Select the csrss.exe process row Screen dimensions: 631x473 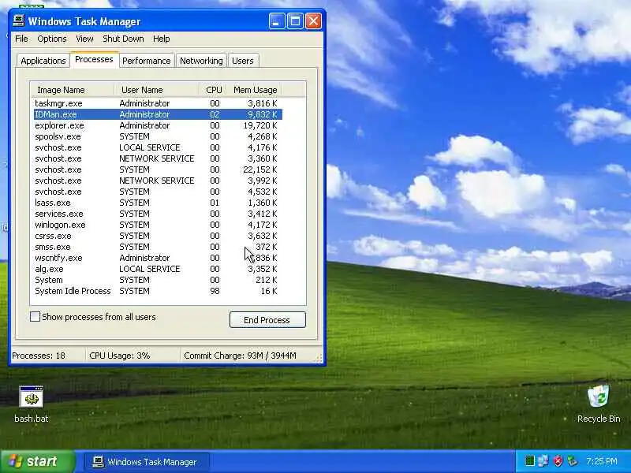click(x=158, y=236)
